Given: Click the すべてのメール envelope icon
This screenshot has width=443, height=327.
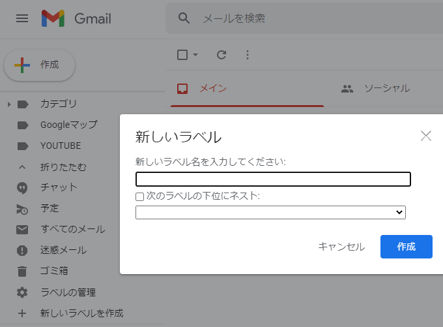Looking at the screenshot, I should pos(22,230).
